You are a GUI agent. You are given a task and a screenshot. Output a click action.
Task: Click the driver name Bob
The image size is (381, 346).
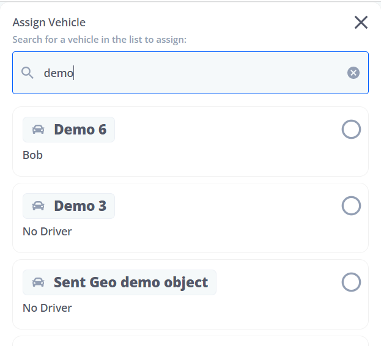[x=32, y=155]
